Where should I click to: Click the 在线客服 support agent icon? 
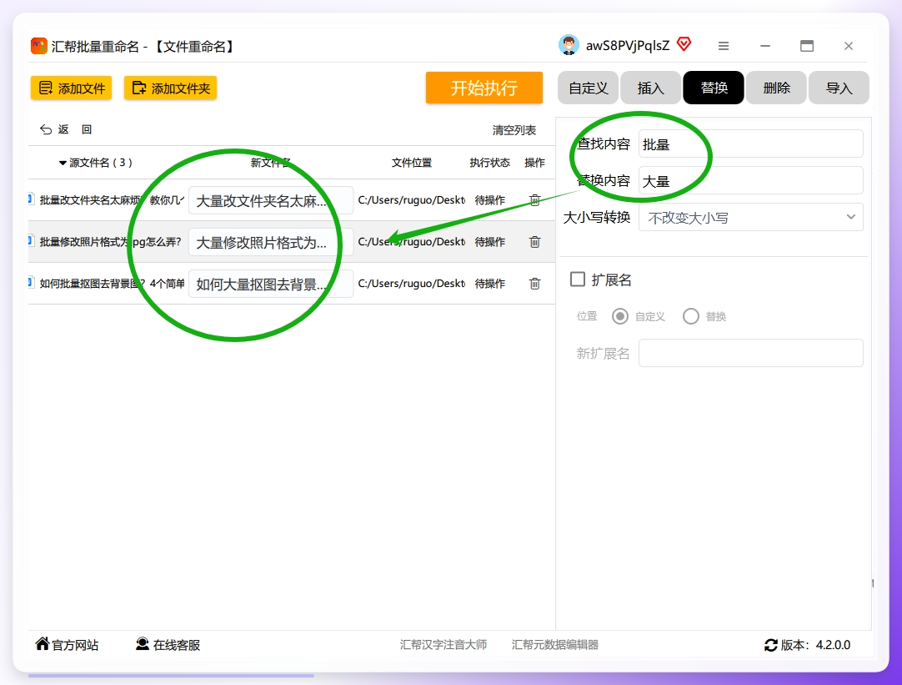[142, 644]
